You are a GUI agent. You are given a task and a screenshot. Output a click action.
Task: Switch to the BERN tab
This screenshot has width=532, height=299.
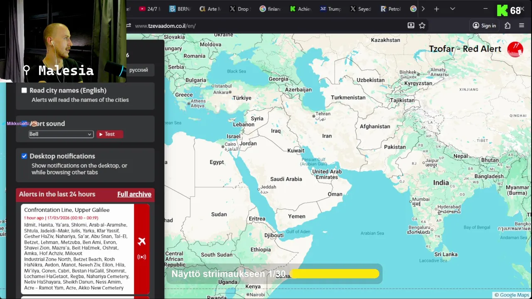[x=180, y=9]
